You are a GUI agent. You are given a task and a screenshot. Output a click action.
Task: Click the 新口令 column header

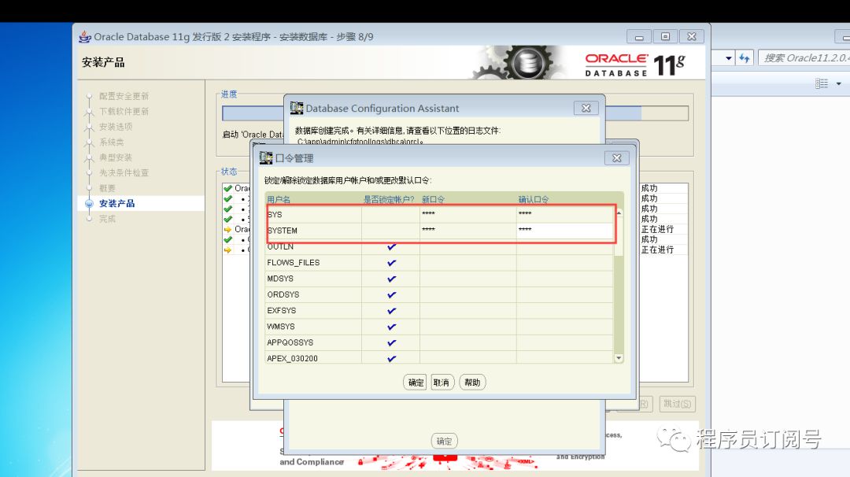click(x=468, y=199)
